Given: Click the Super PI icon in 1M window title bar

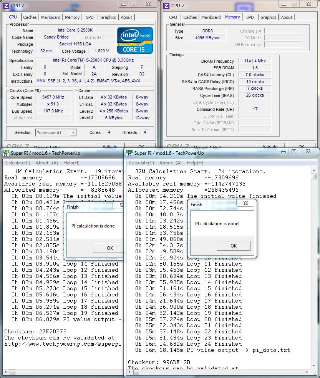Looking at the screenshot, I should [5, 153].
